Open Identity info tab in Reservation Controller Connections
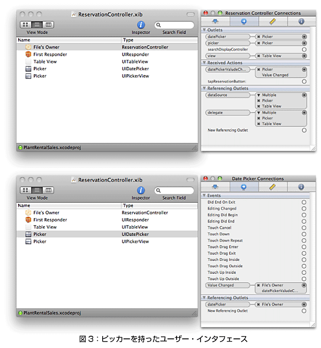Screen dimensions: 321x348 coord(301,21)
